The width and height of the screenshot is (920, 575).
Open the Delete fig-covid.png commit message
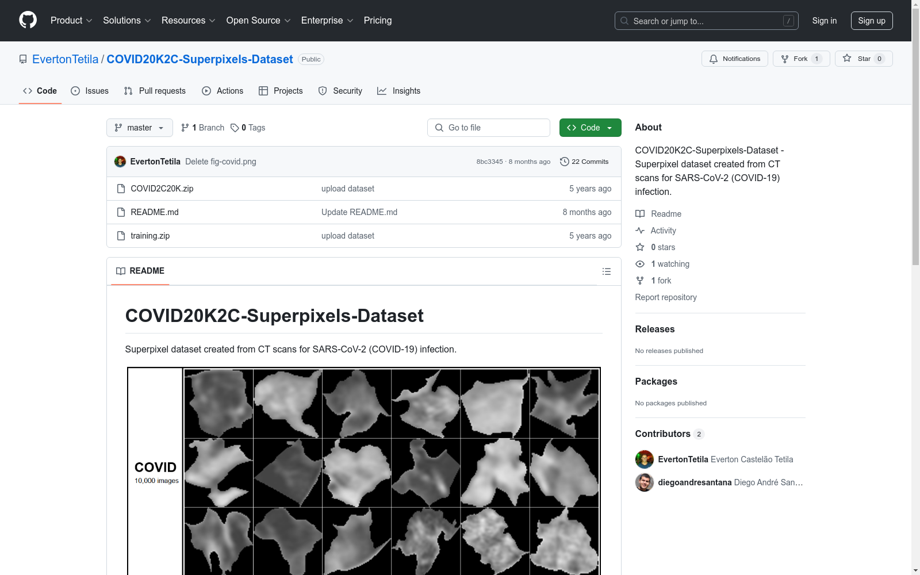[x=221, y=162]
